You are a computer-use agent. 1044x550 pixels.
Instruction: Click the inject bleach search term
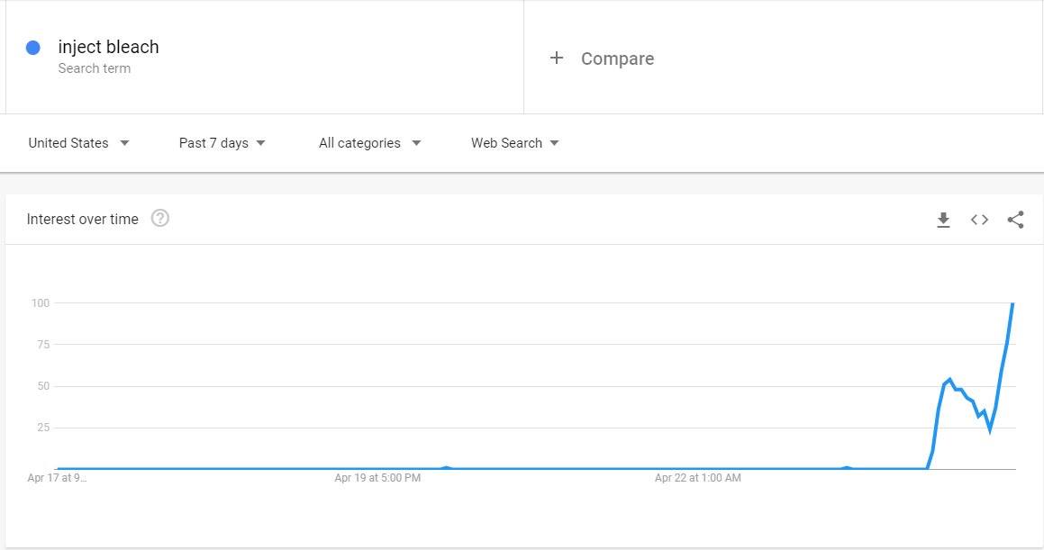click(x=108, y=47)
